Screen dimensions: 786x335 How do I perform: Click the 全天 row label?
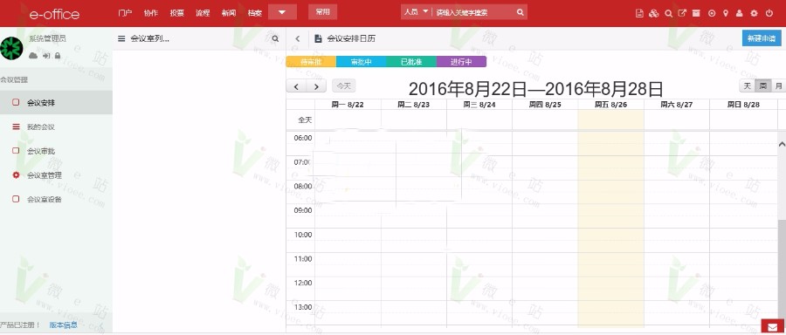tap(305, 120)
